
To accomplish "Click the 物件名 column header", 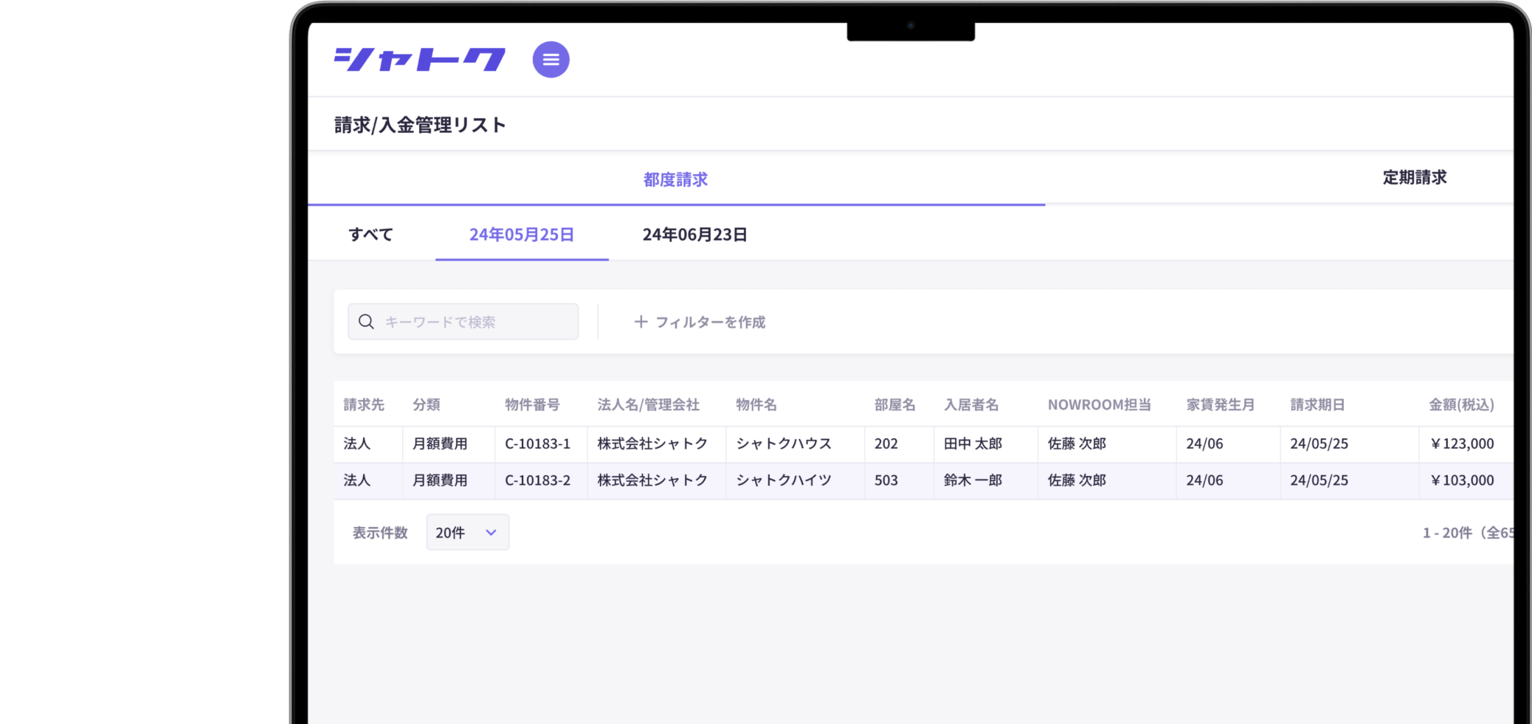I will click(x=756, y=404).
